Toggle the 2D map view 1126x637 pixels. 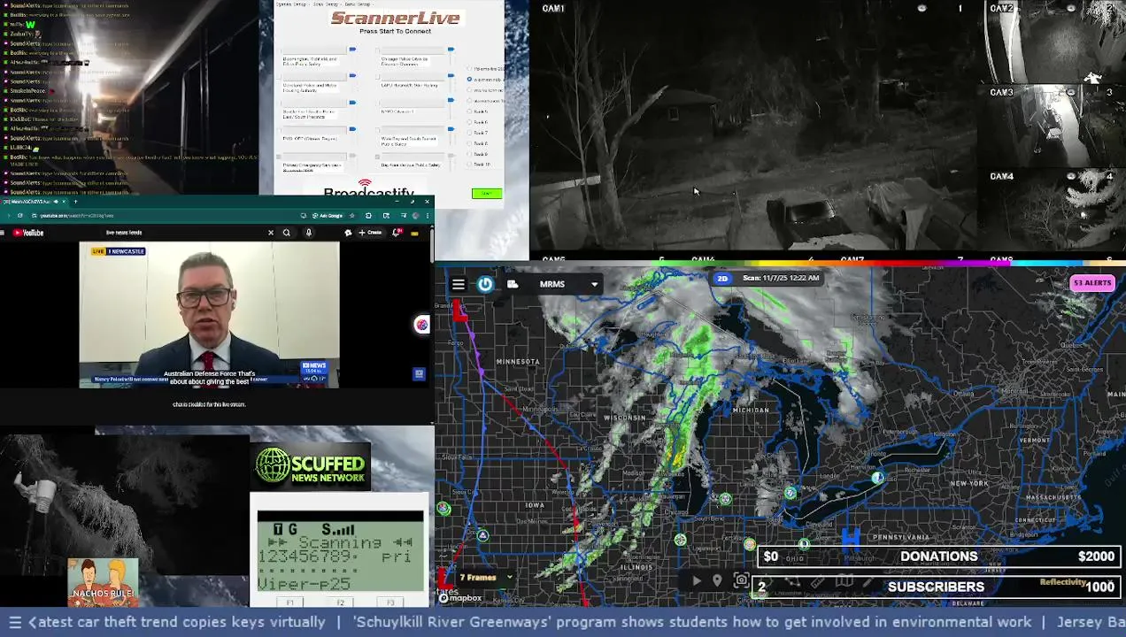[x=722, y=279]
